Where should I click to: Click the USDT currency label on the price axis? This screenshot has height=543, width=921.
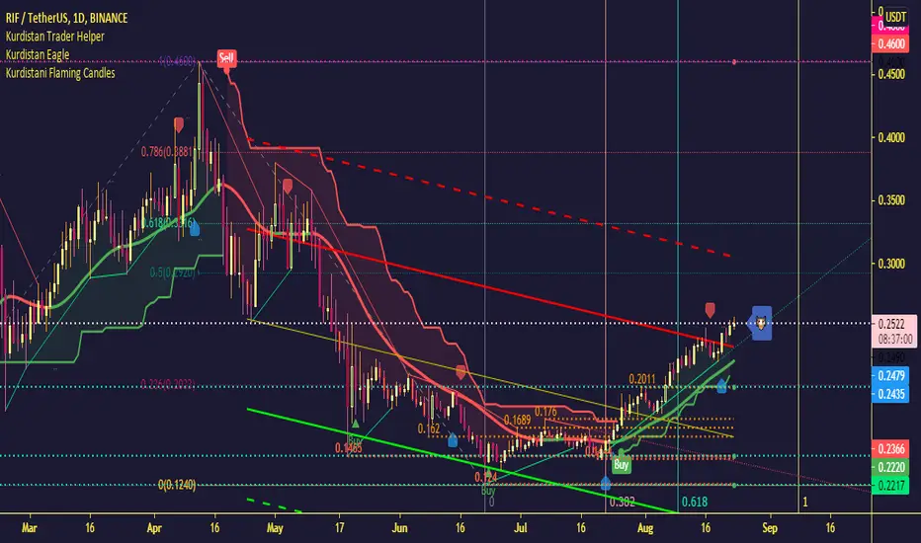tap(895, 17)
